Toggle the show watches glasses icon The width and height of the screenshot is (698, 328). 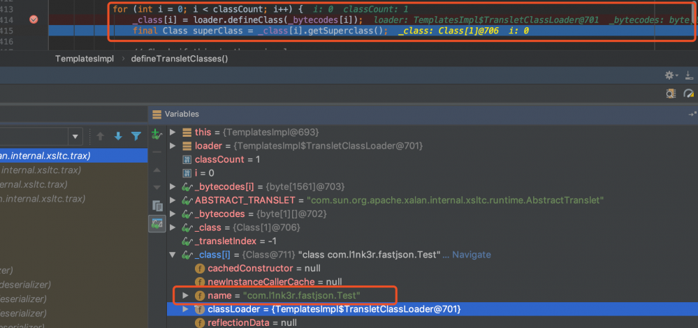(x=157, y=223)
